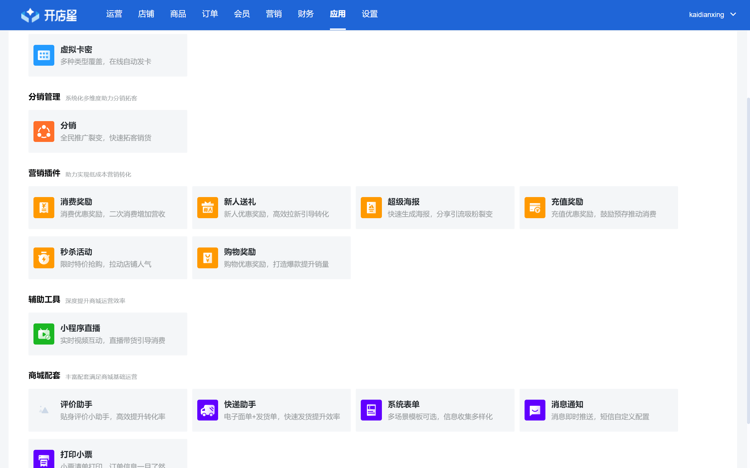
Task: Open the 打印小票 app title
Action: pyautogui.click(x=76, y=455)
